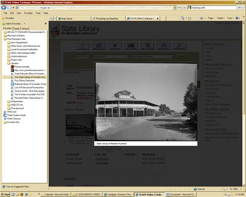Screen dimensions: 246x197
Task: Open the Safety dropdown menu
Action: (x=221, y=18)
